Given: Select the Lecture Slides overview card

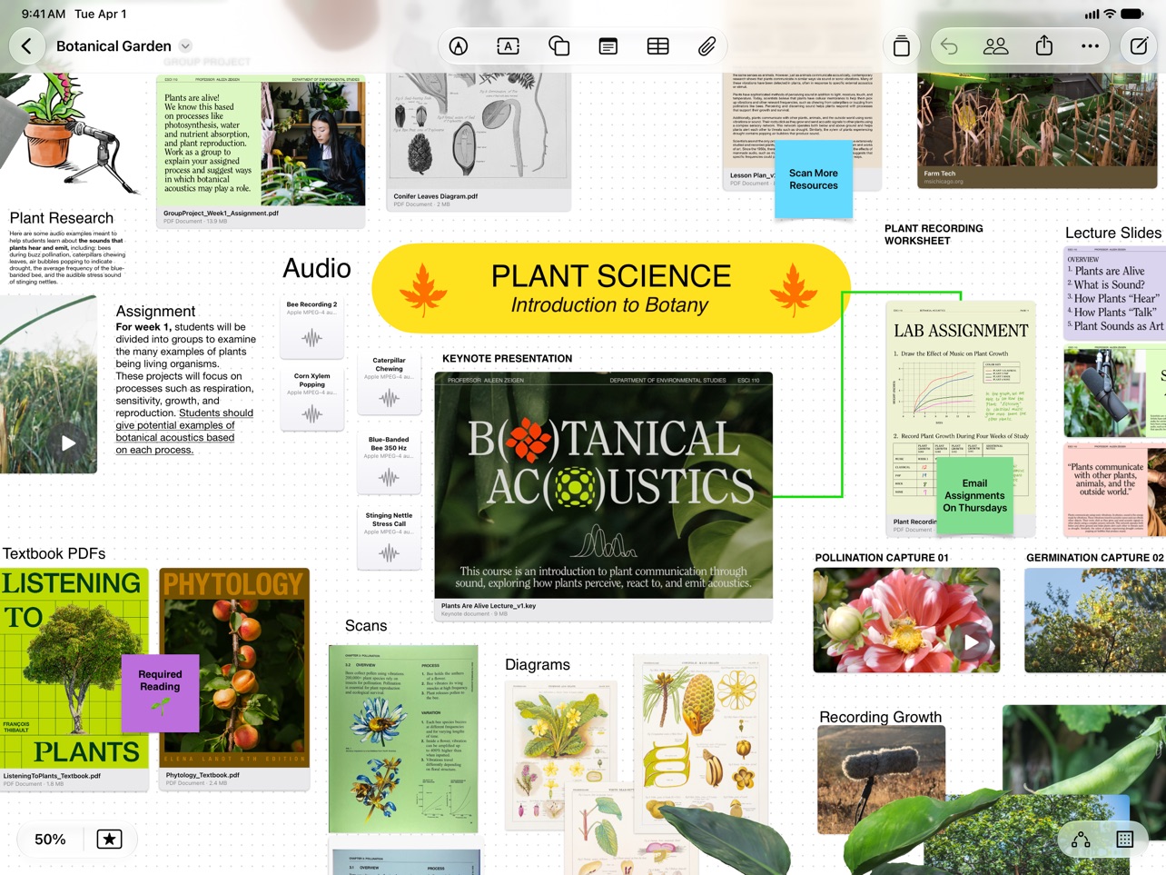Looking at the screenshot, I should pos(1115,294).
